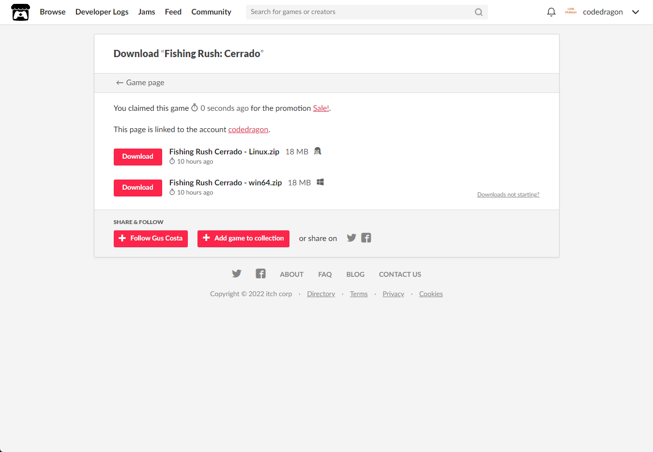Follow Gus Costa
The height and width of the screenshot is (452, 653).
click(x=151, y=239)
